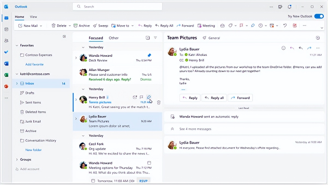Open Calendar from the left app rail
Image resolution: width=328 pixels, height=185 pixels.
click(6, 29)
